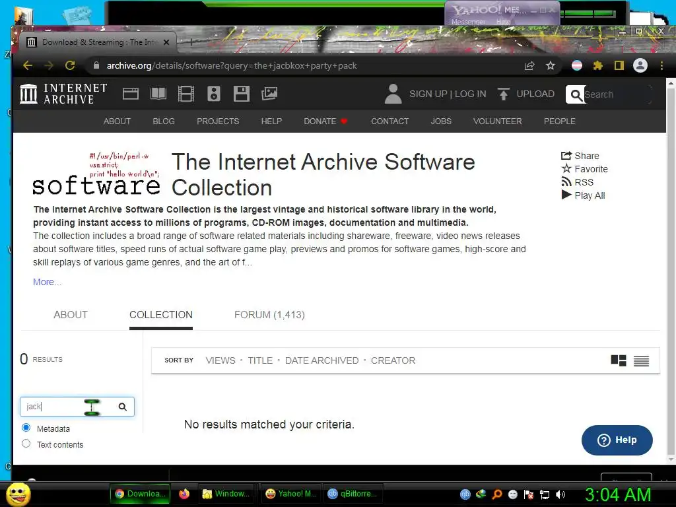Screen dimensions: 676x507
Task: Click the Favorite link
Action: (x=585, y=168)
